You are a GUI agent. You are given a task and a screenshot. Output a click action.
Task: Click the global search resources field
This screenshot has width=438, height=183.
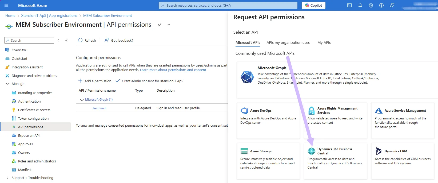click(x=228, y=5)
